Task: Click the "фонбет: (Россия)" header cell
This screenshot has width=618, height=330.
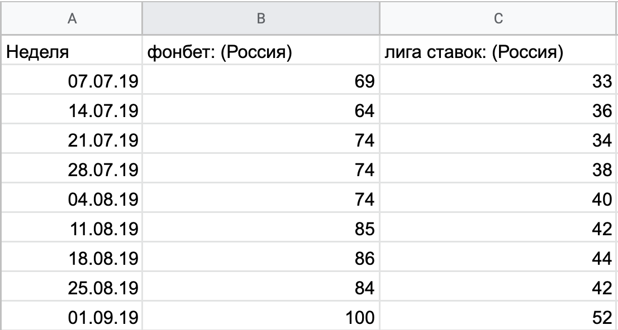Action: [x=260, y=53]
